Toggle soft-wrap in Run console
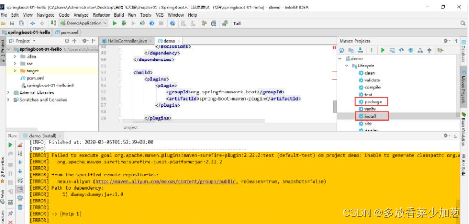Screen dimensions: 469x224 [20, 180]
